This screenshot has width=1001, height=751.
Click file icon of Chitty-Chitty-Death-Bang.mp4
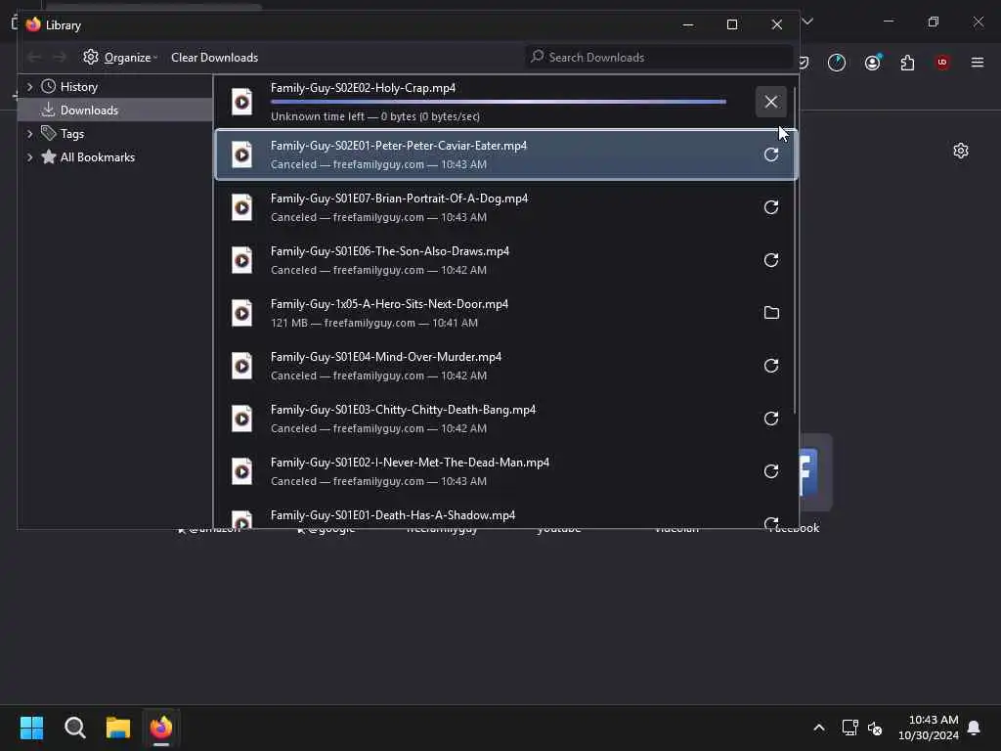(x=242, y=419)
